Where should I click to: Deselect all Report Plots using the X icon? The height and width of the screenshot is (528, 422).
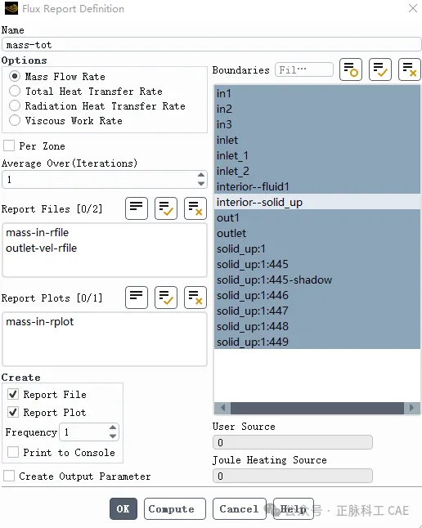click(195, 298)
